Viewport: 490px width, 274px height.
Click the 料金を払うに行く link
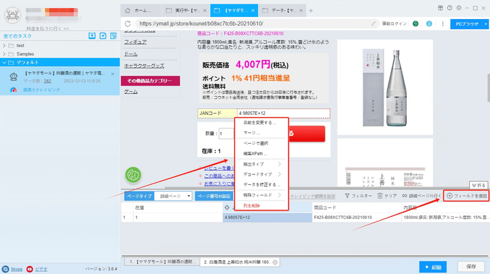48,28
